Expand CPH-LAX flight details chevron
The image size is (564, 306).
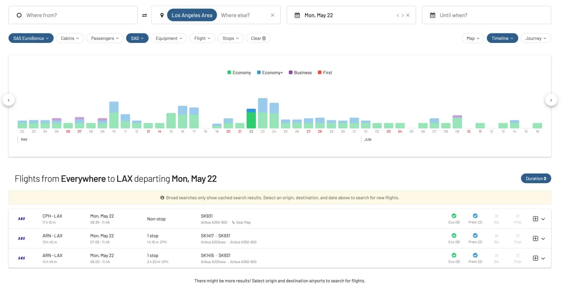(543, 219)
